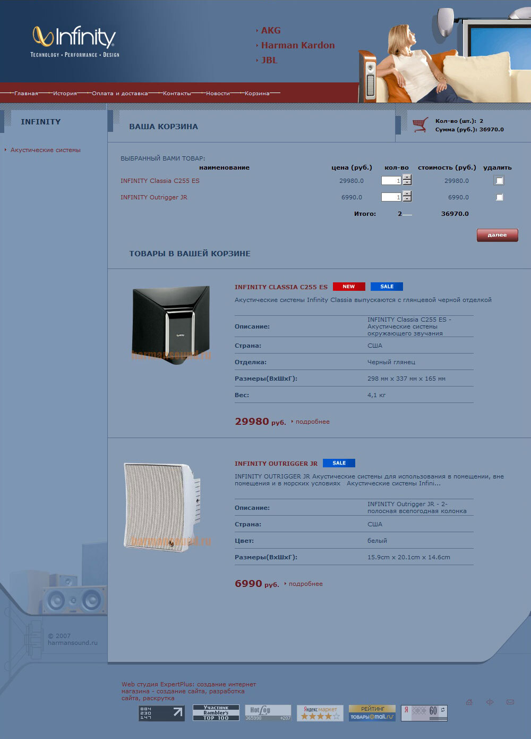Open the Контакты menu item
The width and height of the screenshot is (531, 739).
[x=177, y=94]
